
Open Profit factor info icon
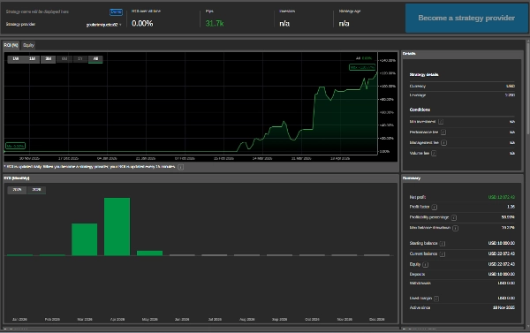click(x=435, y=207)
